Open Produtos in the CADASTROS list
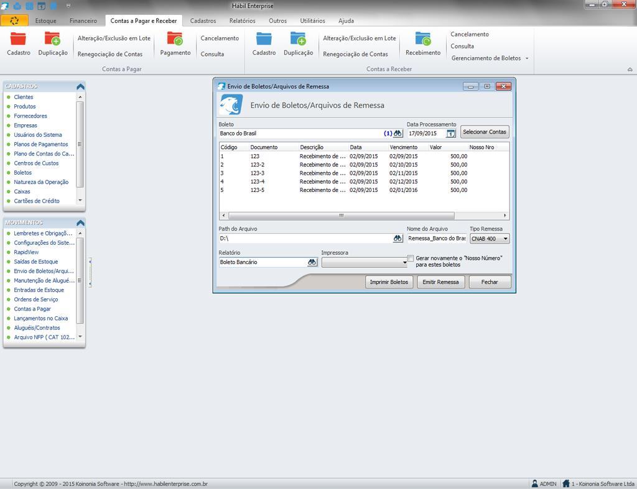Viewport: 637px width, 489px height. (x=25, y=106)
